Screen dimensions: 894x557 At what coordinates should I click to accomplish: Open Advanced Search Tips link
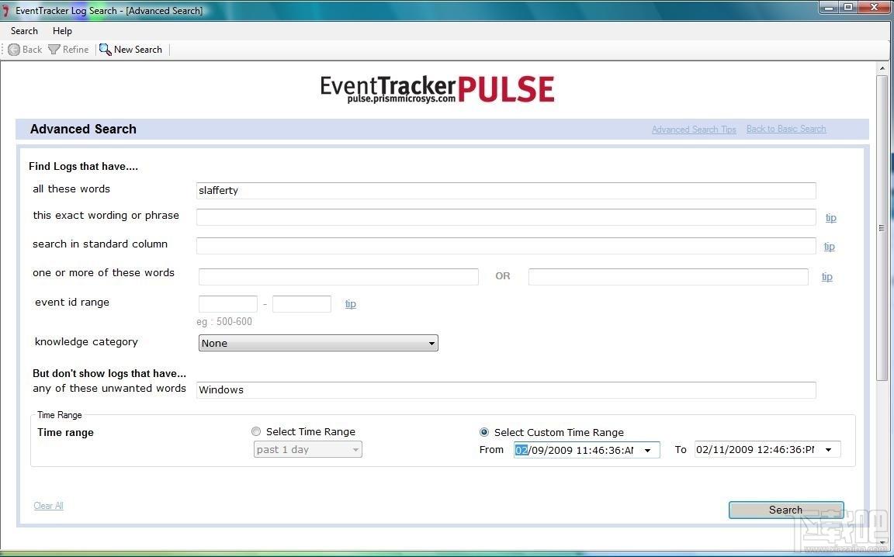pyautogui.click(x=694, y=130)
